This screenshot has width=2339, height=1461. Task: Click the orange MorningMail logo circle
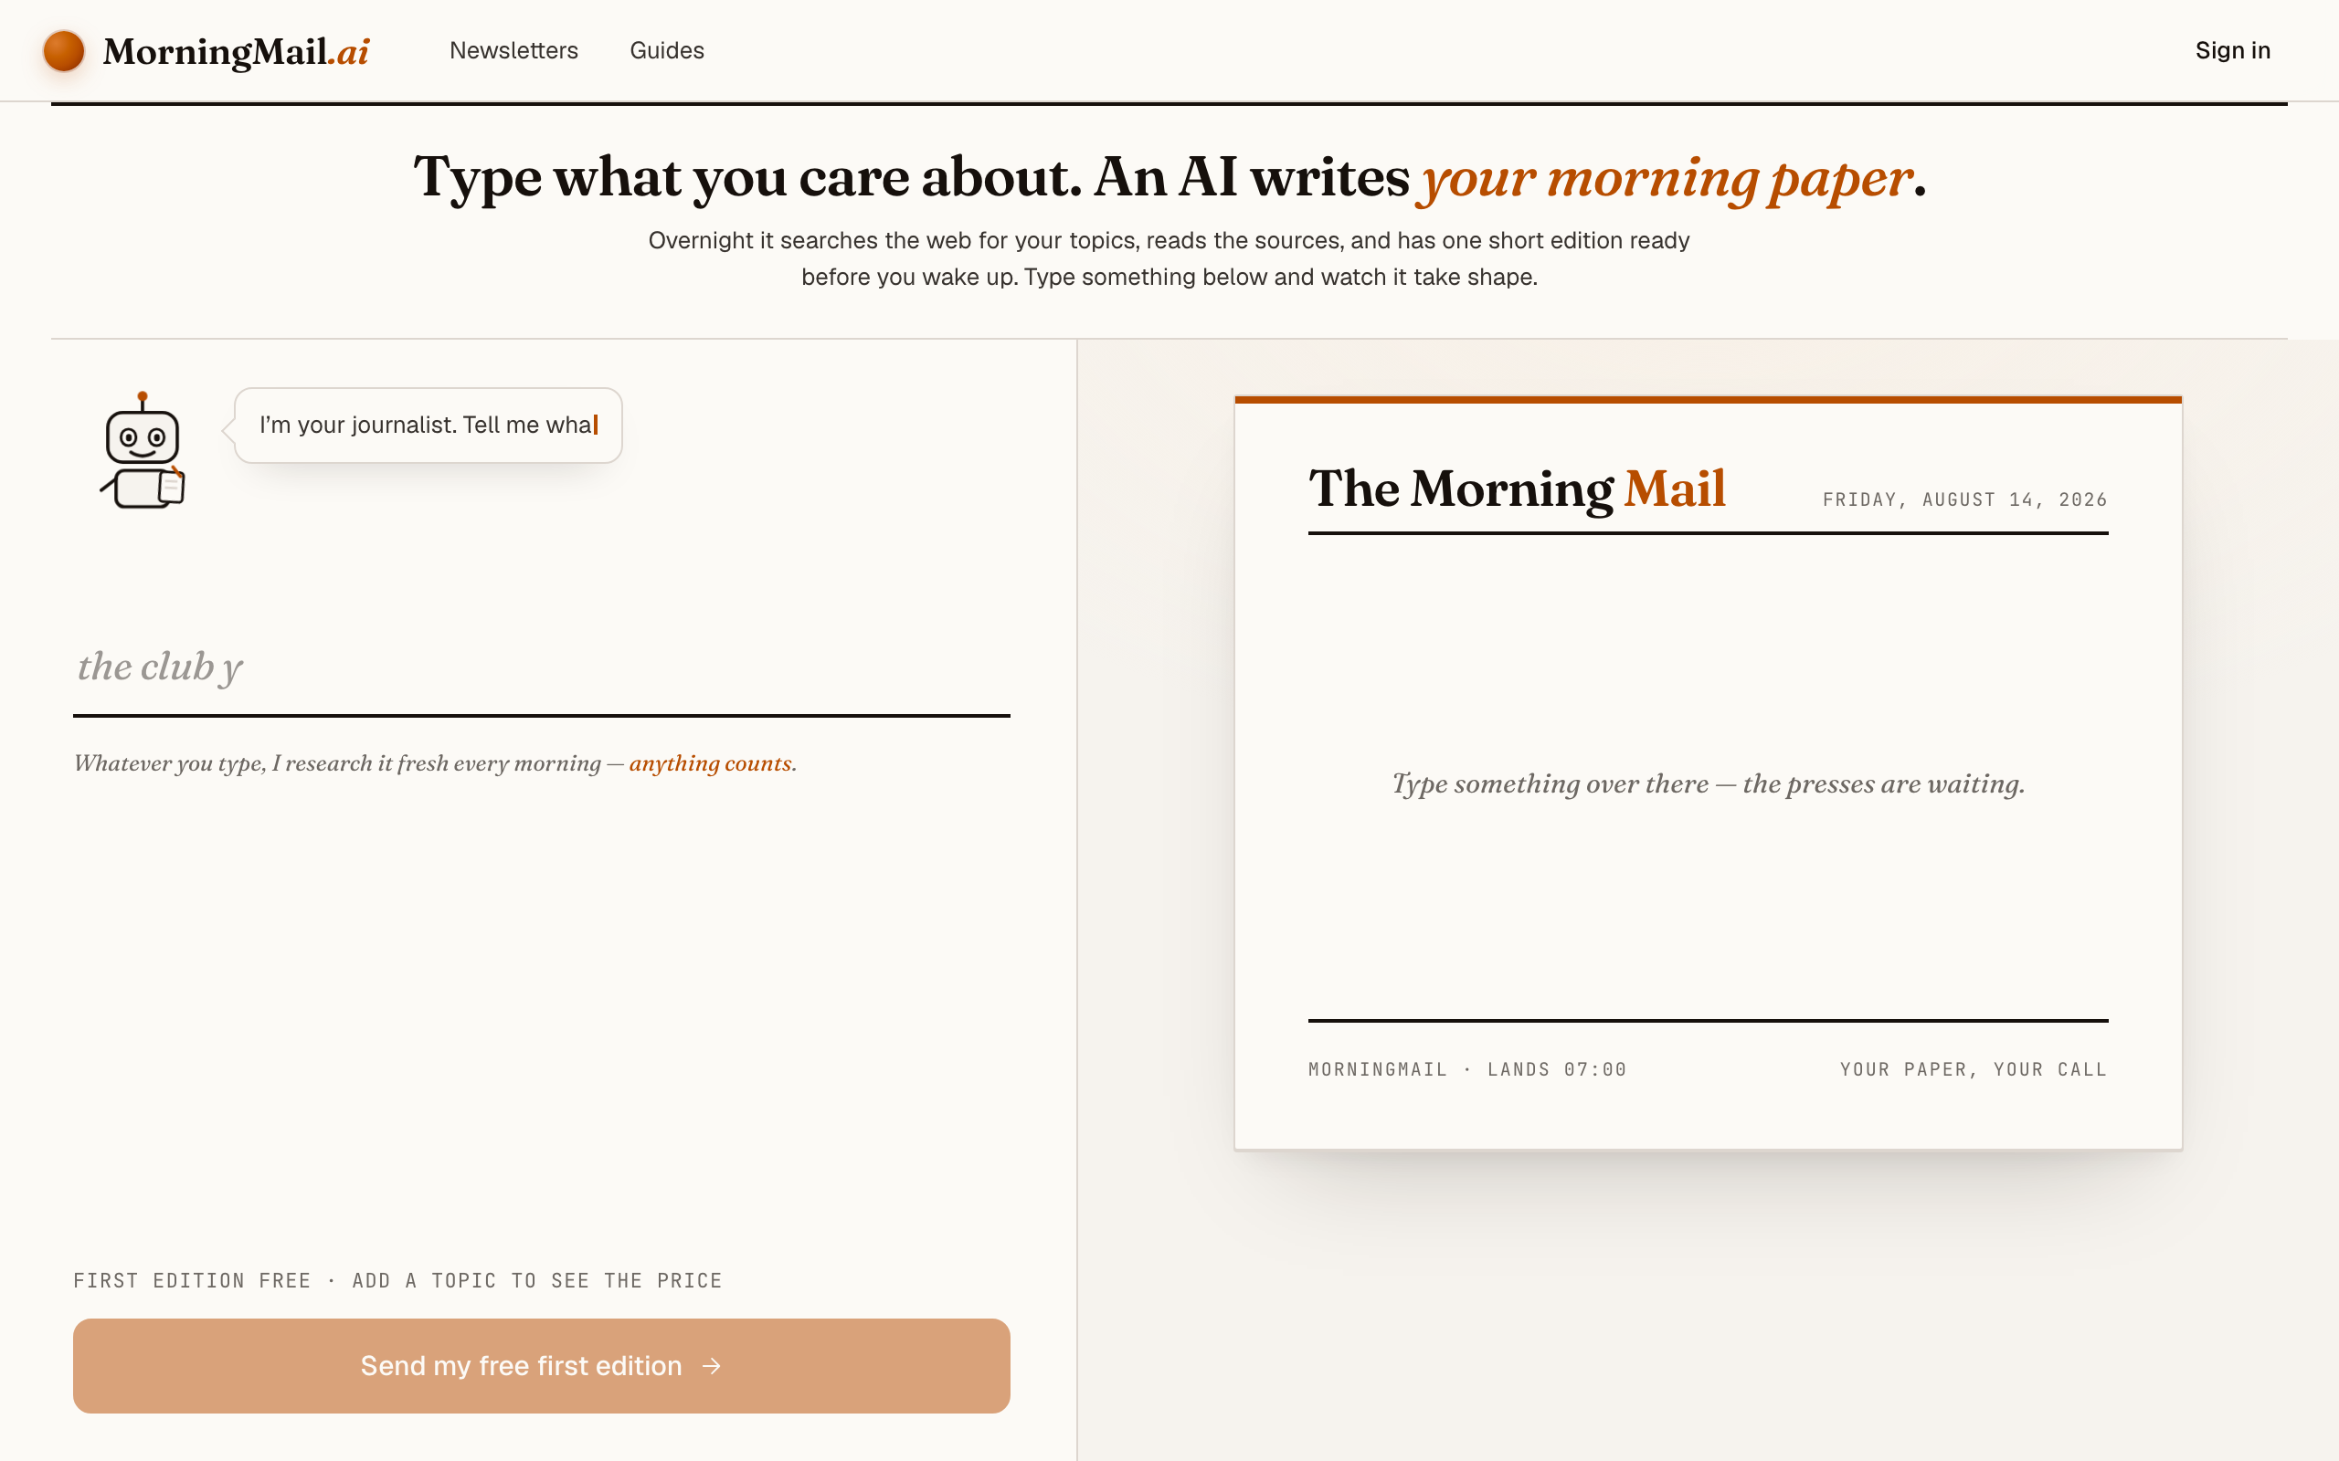pyautogui.click(x=64, y=51)
